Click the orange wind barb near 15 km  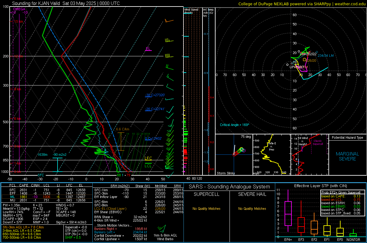[x=169, y=21]
